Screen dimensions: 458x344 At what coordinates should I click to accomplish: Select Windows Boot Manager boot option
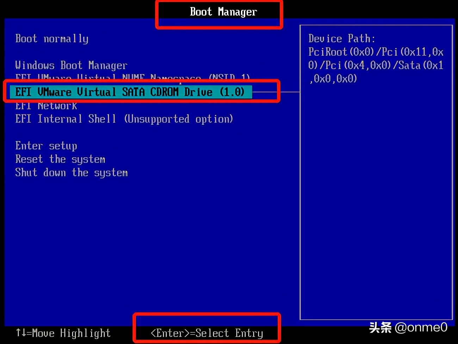click(x=70, y=65)
